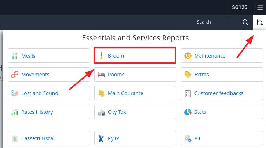The height and width of the screenshot is (148, 266).
Task: Open the Pii report tile
Action: coord(222,138)
